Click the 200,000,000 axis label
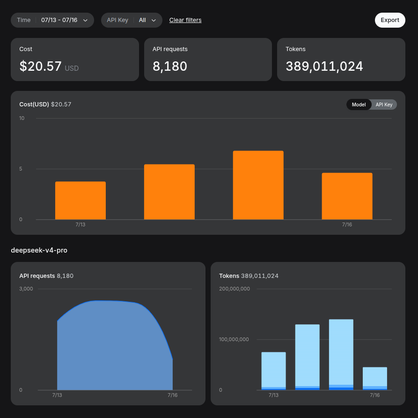 pyautogui.click(x=235, y=289)
